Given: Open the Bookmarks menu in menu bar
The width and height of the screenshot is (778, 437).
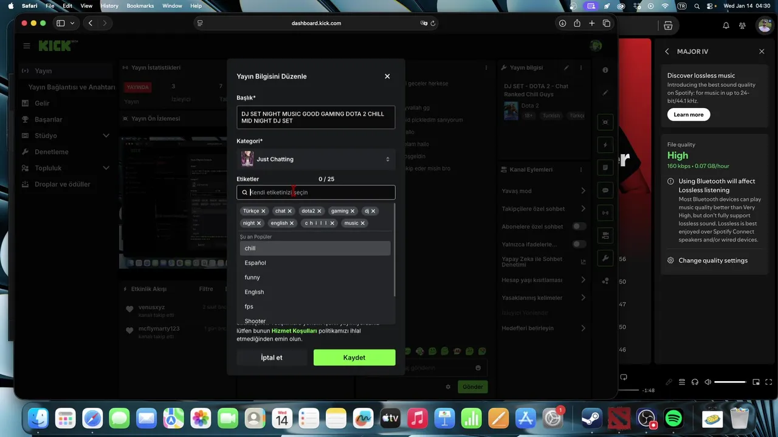Looking at the screenshot, I should 140,5.
